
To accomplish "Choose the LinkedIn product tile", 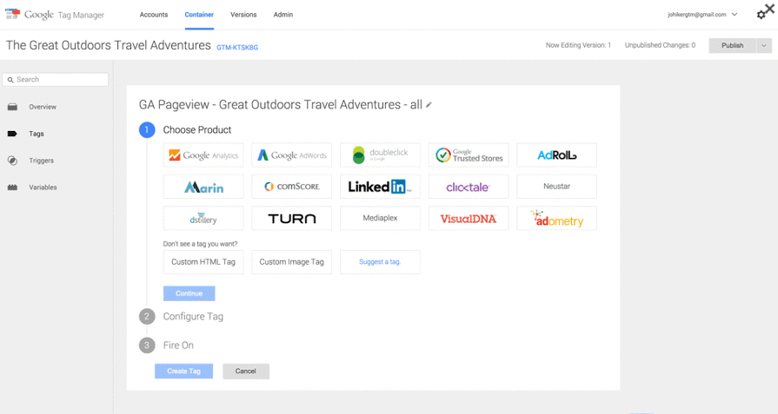I will [x=380, y=187].
